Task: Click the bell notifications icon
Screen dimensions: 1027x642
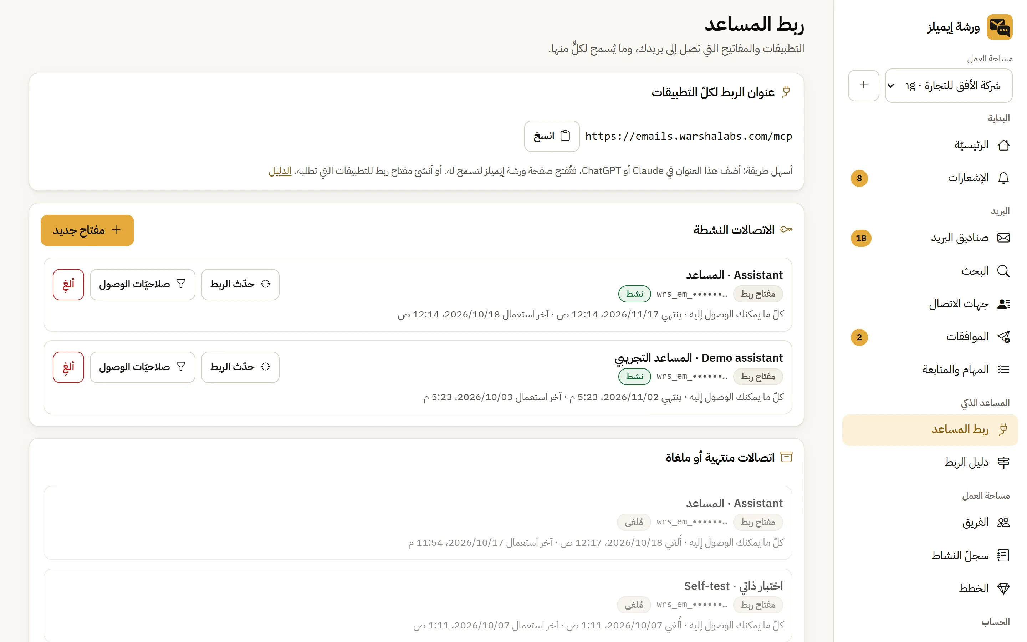Action: (1003, 178)
